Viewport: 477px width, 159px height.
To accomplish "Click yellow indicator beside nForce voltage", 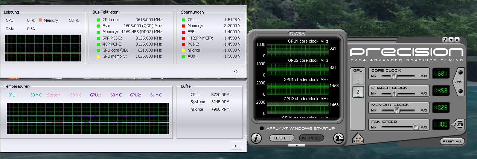I will point(183,50).
